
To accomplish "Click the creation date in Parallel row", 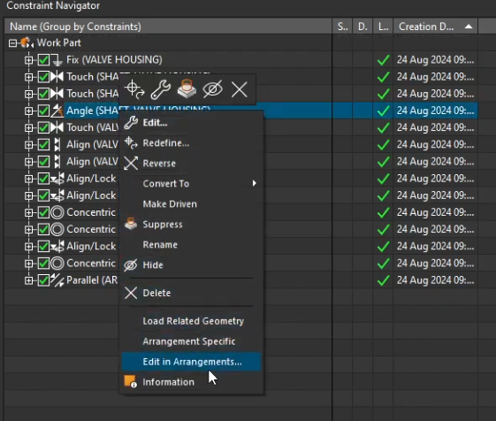I will 435,280.
